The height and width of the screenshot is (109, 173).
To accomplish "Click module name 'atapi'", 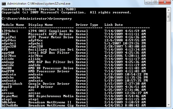I will pyautogui.click(x=7, y=99).
